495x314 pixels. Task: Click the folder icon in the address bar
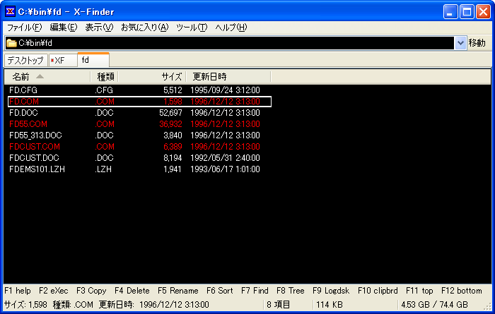(11, 43)
